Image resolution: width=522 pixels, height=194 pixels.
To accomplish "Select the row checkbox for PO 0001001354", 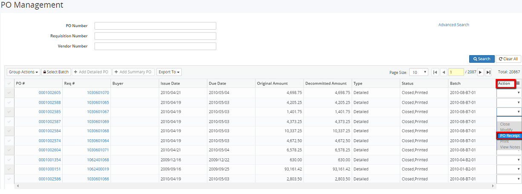I will pos(9,160).
